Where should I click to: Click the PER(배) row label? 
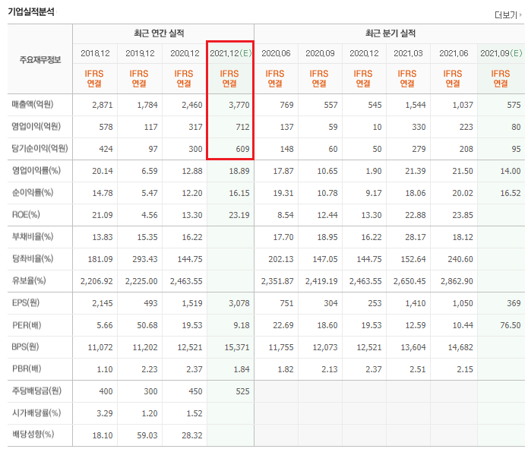[x=27, y=325]
